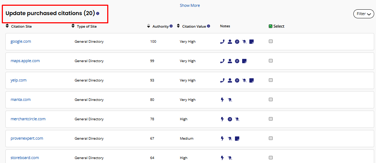Open the Filter dropdown
This screenshot has width=376, height=163.
coord(363,14)
